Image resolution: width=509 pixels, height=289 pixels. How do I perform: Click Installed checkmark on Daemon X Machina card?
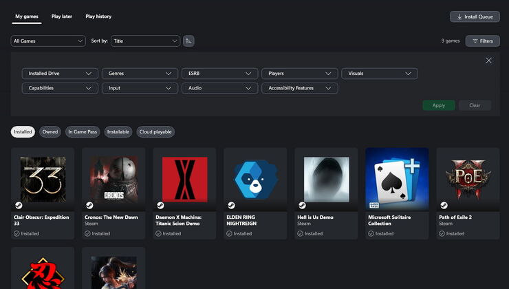[x=158, y=233]
